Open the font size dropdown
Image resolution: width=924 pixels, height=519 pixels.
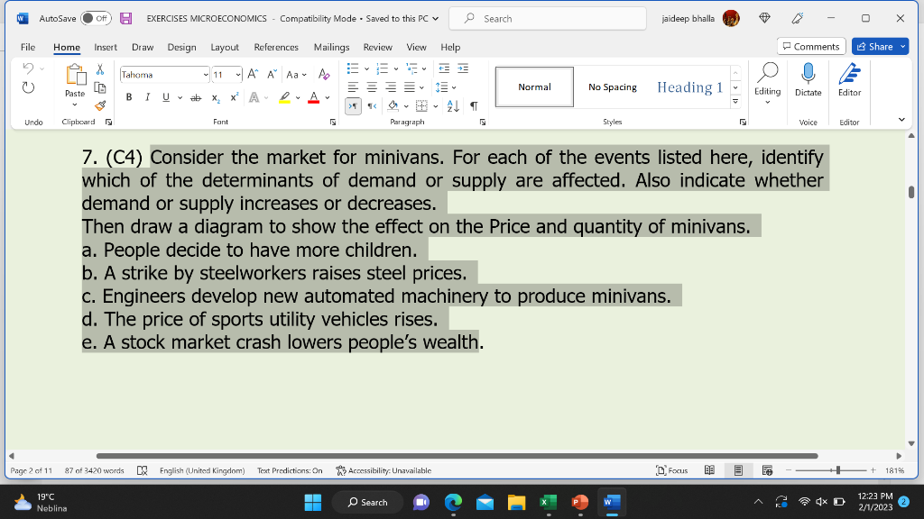[x=239, y=75]
